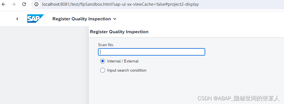Image resolution: width=284 pixels, height=104 pixels.
Task: Click the Register Quality Inspection page header title
Action: [x=119, y=32]
